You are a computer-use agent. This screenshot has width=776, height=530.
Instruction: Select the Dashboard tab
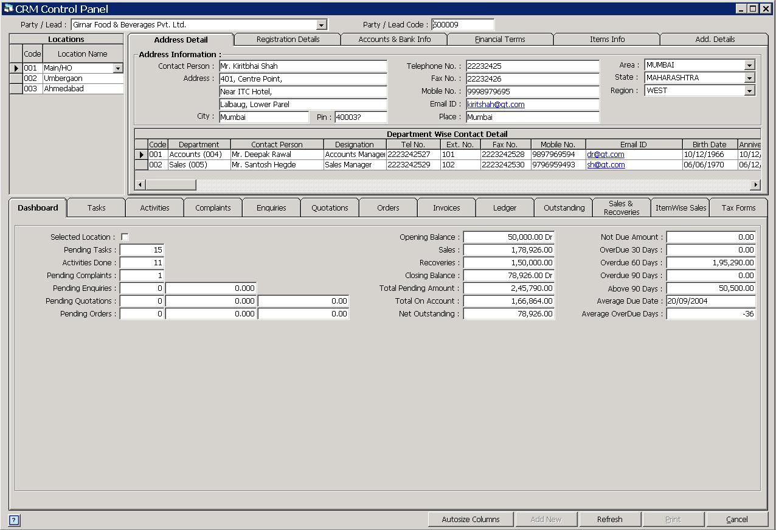click(38, 207)
